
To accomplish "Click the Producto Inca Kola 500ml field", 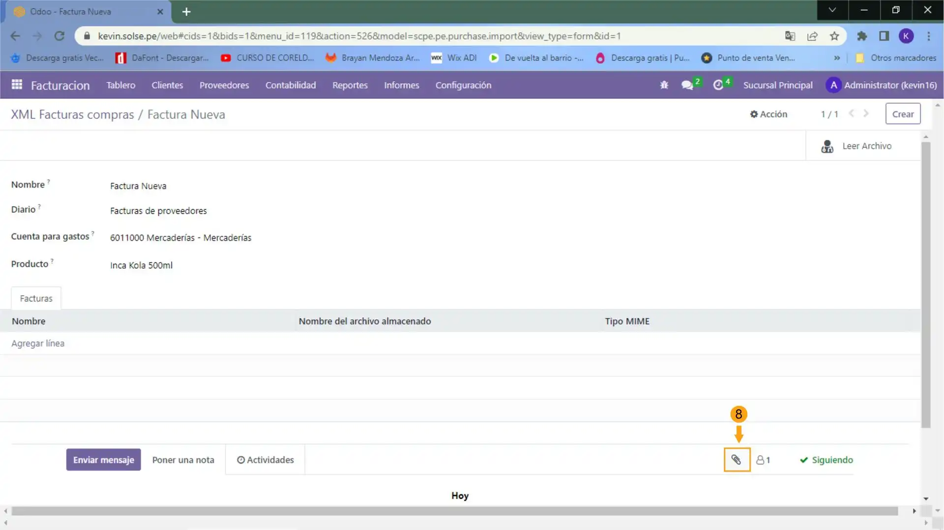I will (141, 265).
